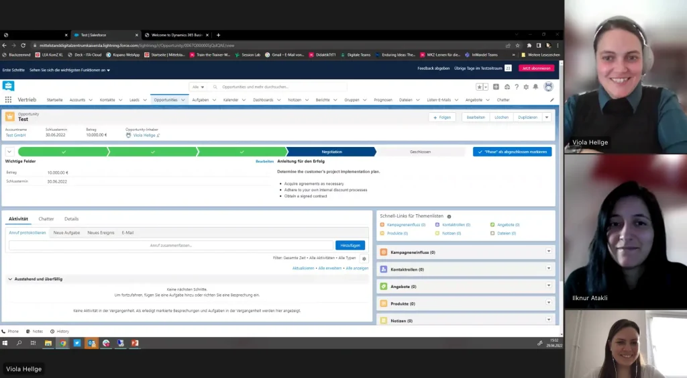The height and width of the screenshot is (378, 687).
Task: Open the Alle search scope dropdown
Action: point(198,87)
